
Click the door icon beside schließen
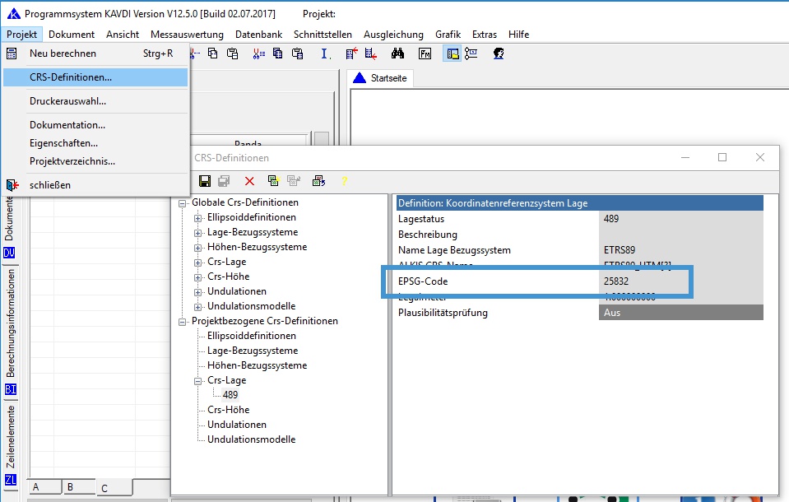click(x=12, y=185)
